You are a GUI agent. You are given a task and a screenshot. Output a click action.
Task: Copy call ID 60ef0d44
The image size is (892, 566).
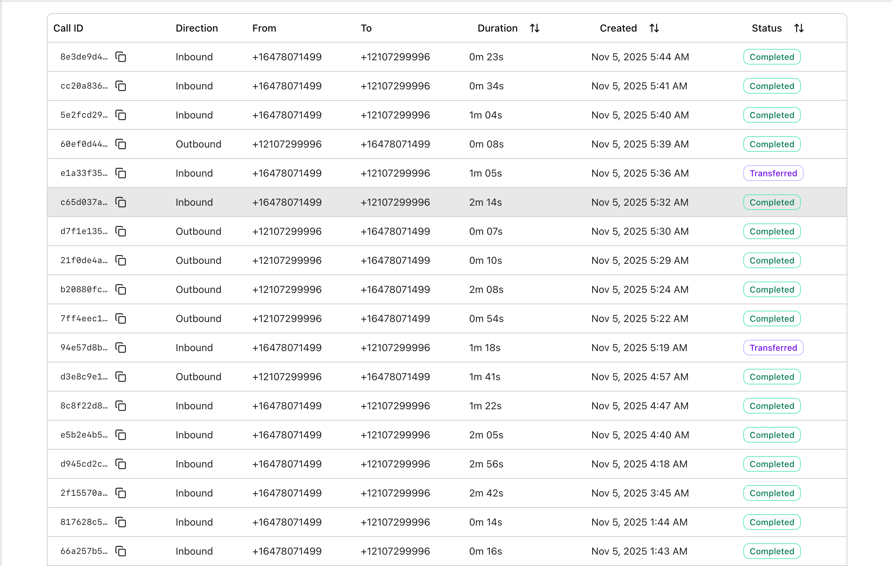(x=121, y=144)
